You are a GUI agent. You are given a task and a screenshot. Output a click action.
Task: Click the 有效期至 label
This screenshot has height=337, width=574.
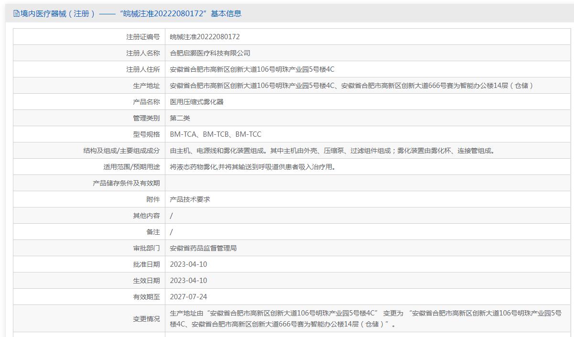(x=146, y=297)
